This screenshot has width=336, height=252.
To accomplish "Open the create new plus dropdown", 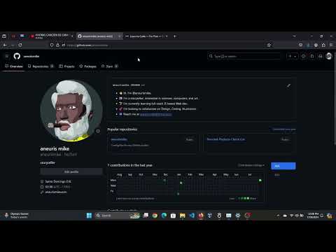I will pos(293,56).
